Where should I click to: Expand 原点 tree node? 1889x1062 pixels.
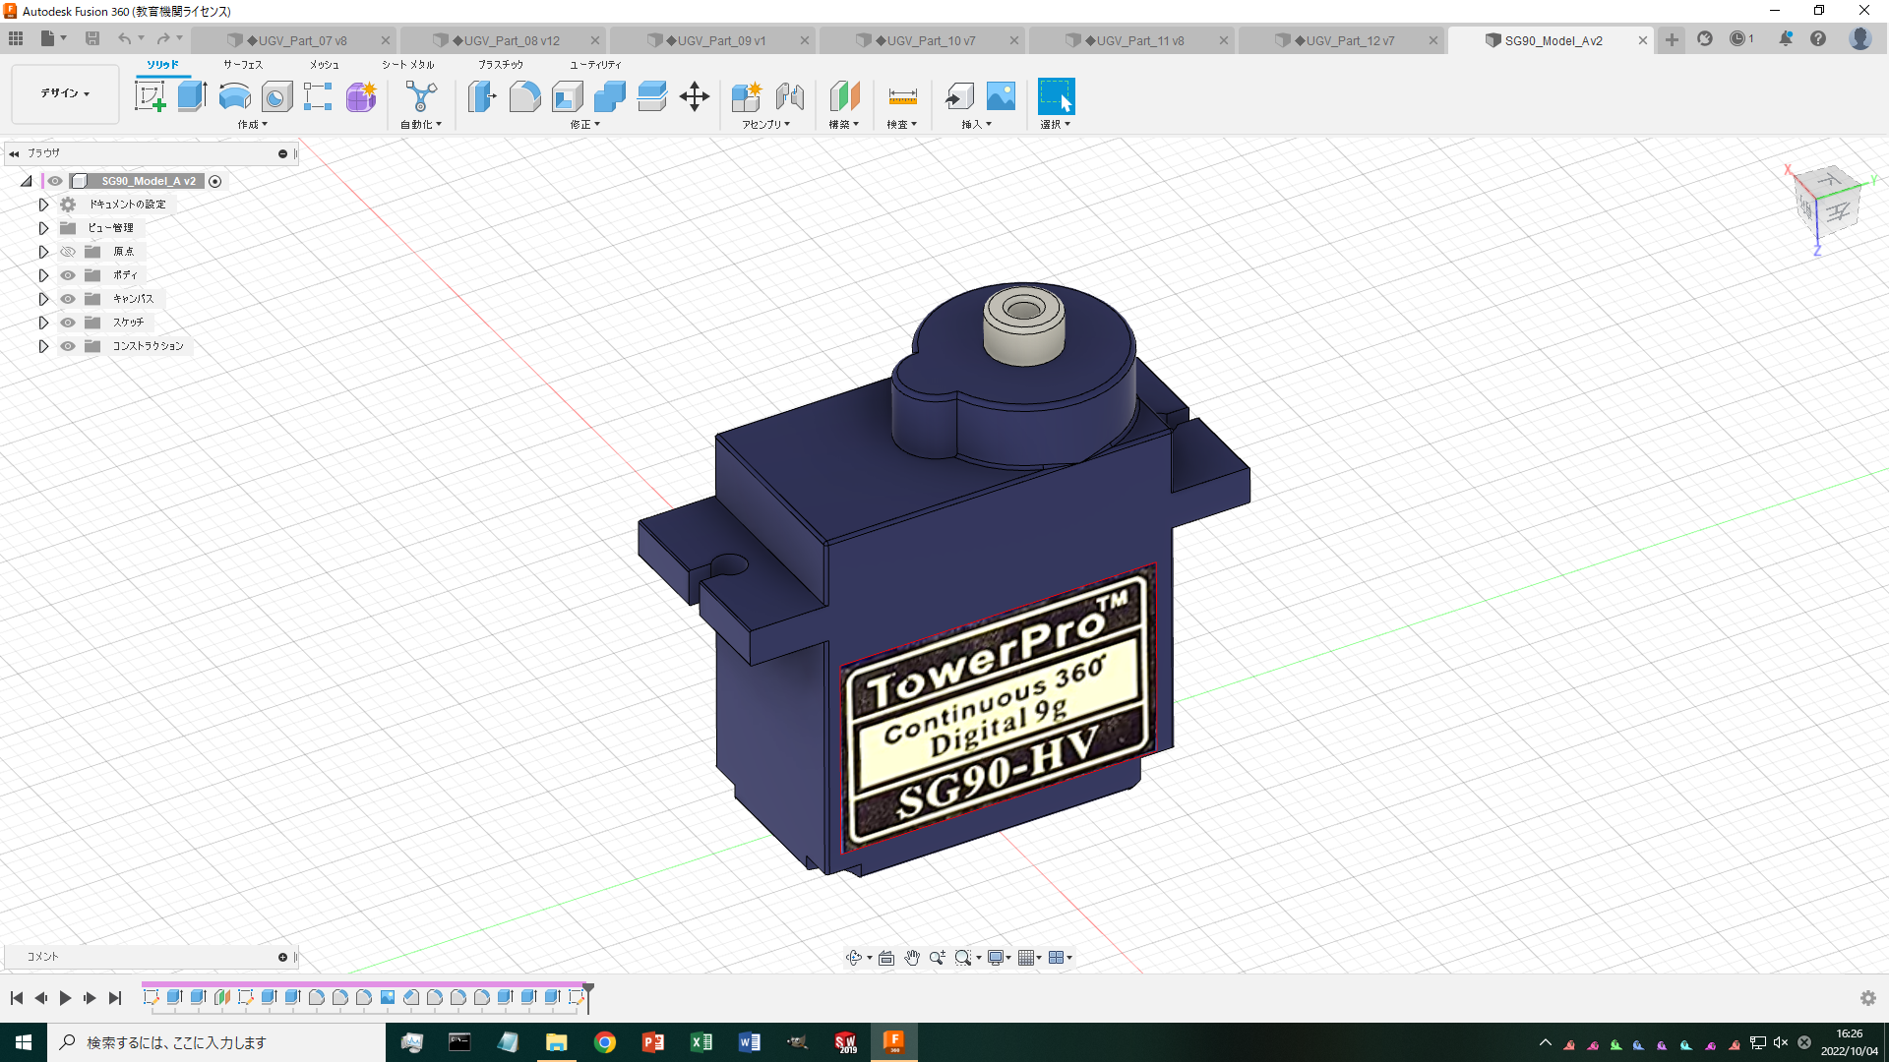coord(43,252)
